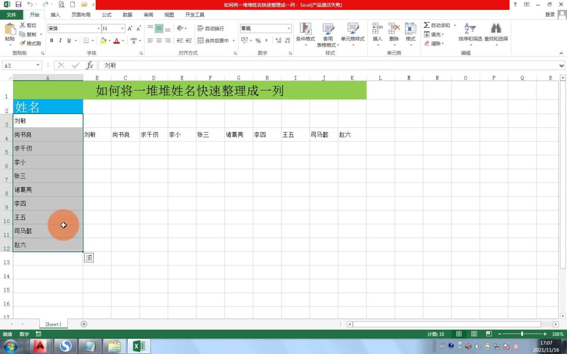Click the Sign in (登录) link

click(x=550, y=15)
